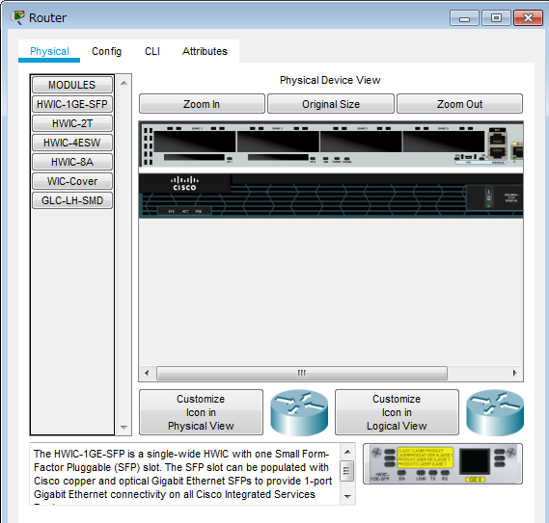Reset device view to Original Size
This screenshot has width=549, height=523.
(331, 104)
